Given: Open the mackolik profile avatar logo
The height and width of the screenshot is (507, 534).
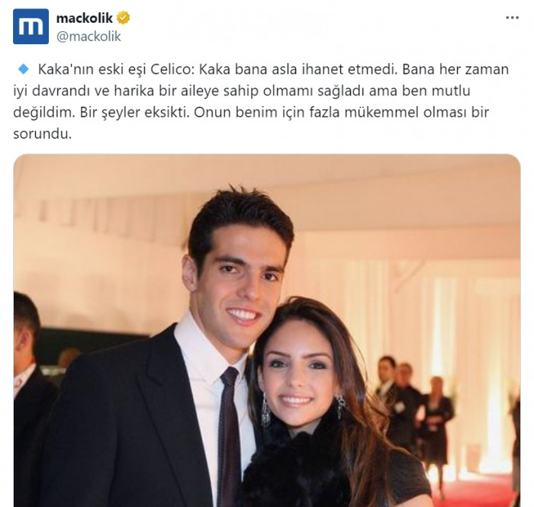Looking at the screenshot, I should (x=31, y=27).
